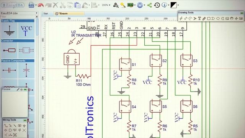Viewport: 245px width, 138px height.
Task: Select the Rectangle drawing tool
Action: pyautogui.click(x=209, y=18)
